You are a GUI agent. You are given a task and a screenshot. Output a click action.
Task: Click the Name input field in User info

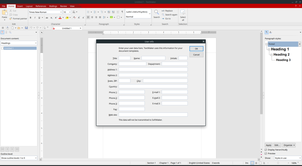pos(153,58)
